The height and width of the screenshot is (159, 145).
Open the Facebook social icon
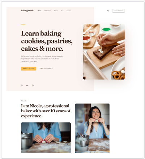point(33,85)
